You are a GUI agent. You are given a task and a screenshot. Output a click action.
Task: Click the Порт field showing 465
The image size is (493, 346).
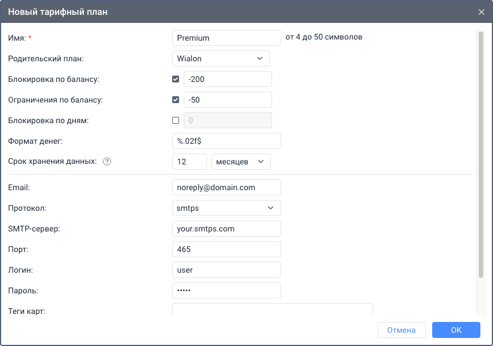[x=226, y=249]
